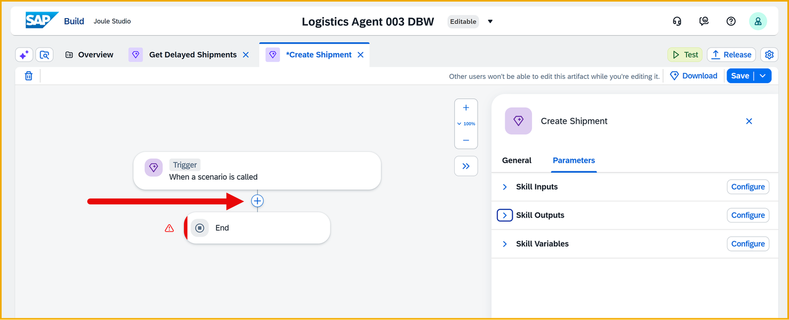Open the Save dropdown arrow

pos(763,76)
